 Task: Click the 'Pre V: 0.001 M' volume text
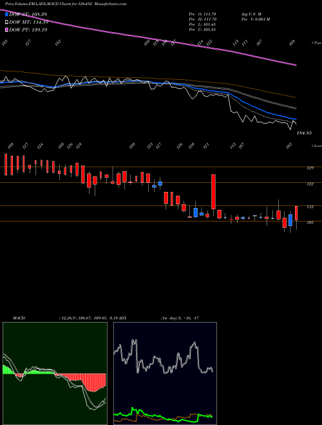[255, 19]
